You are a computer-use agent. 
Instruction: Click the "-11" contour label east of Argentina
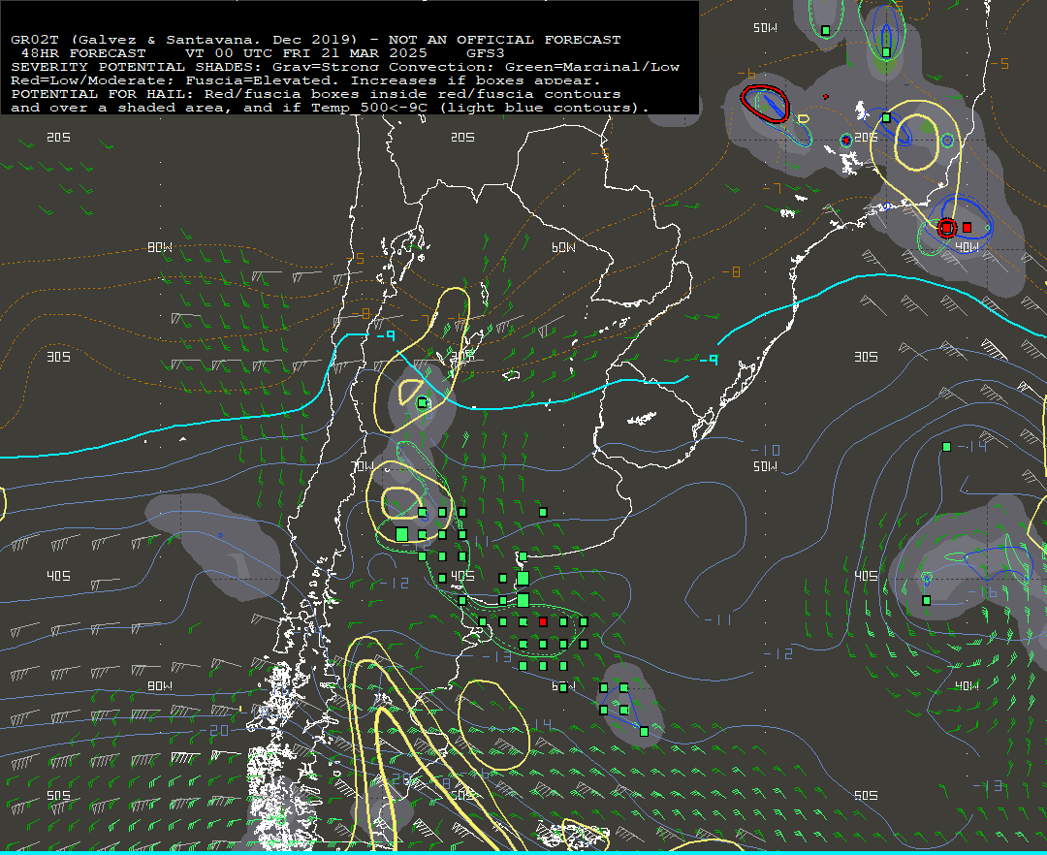pos(717,620)
